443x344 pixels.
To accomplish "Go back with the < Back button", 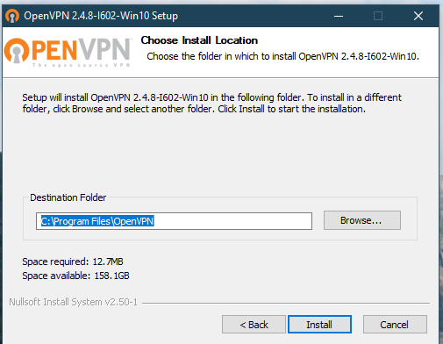I will (x=254, y=324).
